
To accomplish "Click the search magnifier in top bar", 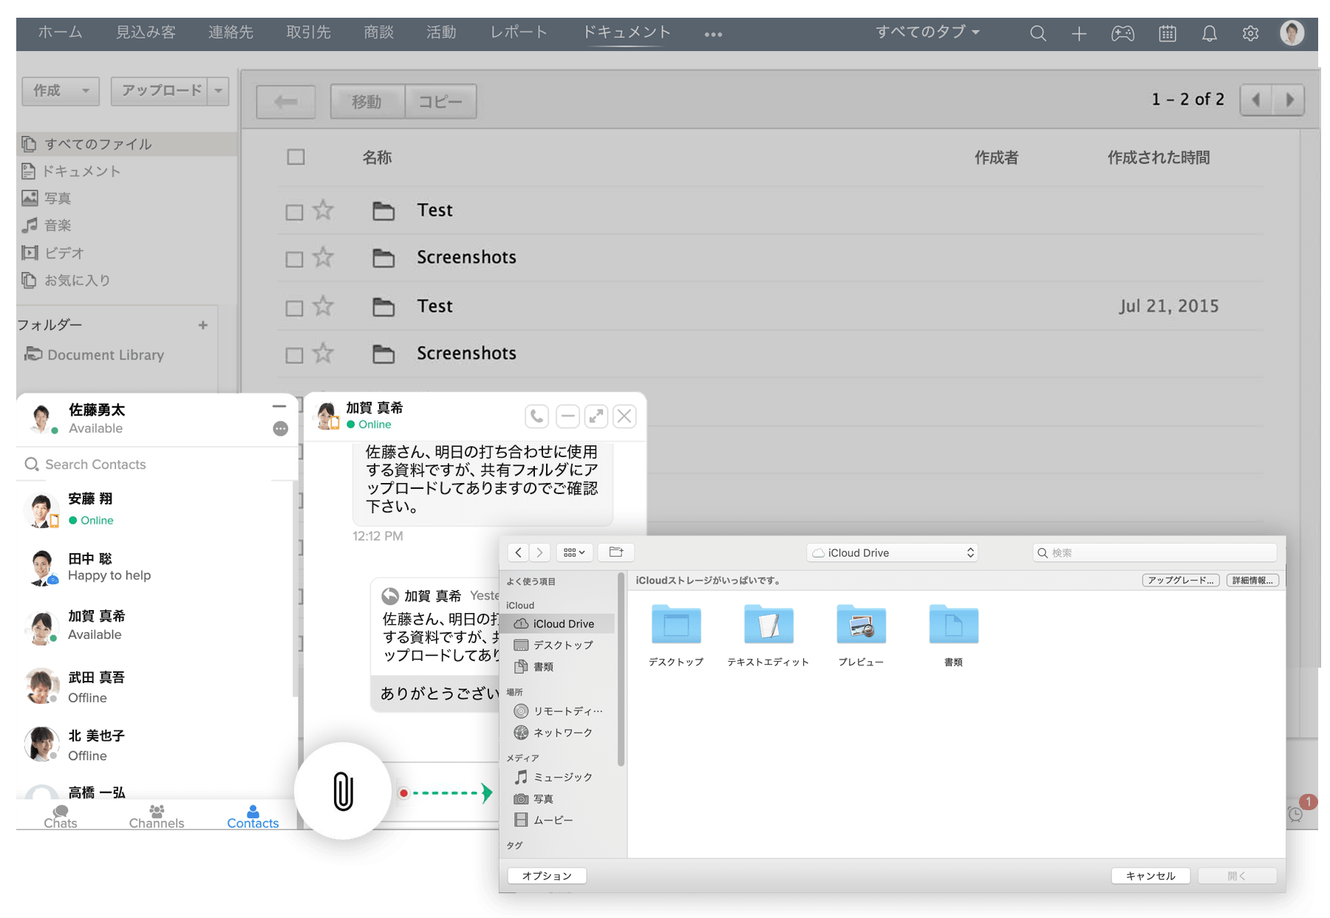I will [x=1037, y=33].
